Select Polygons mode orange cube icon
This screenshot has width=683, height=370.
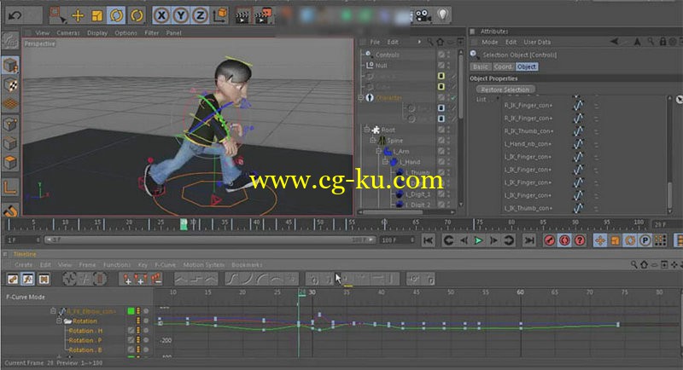pyautogui.click(x=10, y=162)
